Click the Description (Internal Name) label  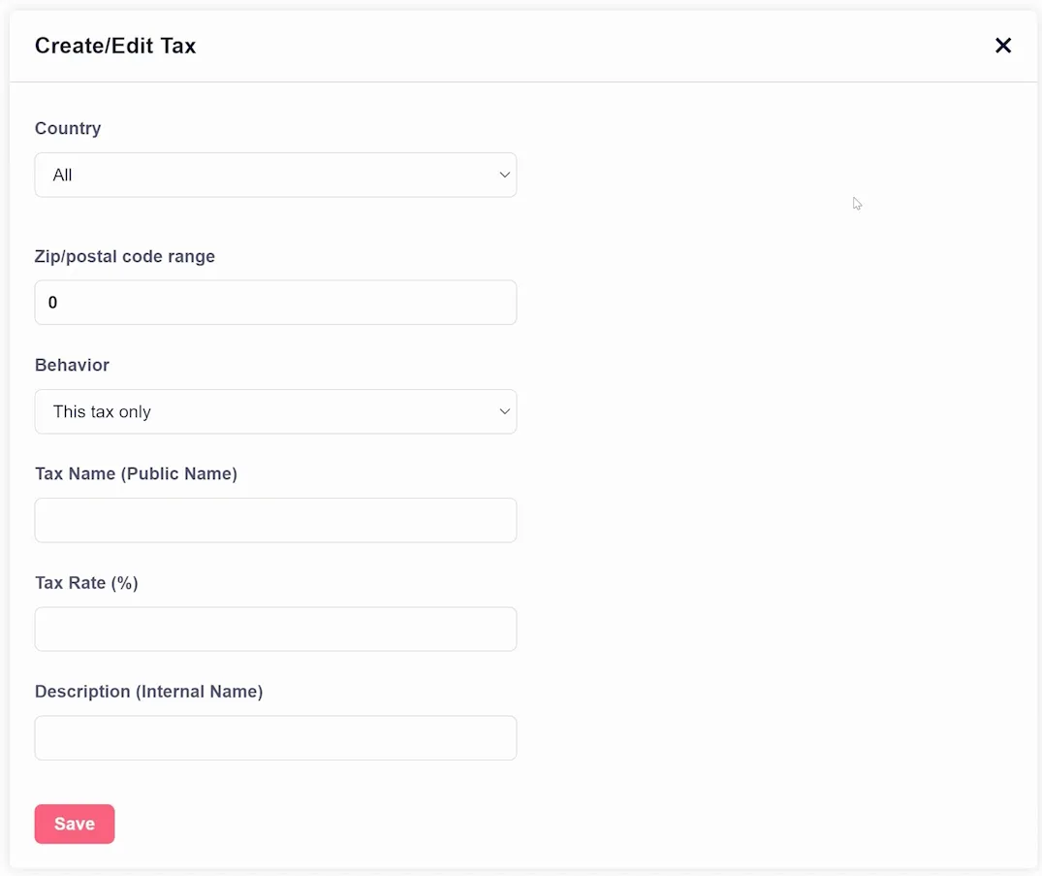pos(149,692)
